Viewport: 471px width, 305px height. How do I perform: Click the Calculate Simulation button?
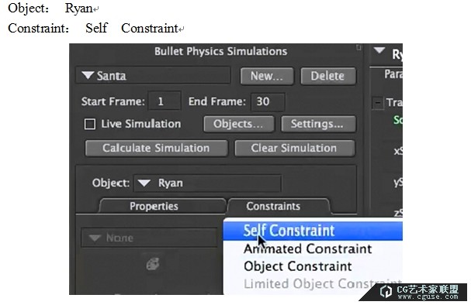pyautogui.click(x=156, y=148)
